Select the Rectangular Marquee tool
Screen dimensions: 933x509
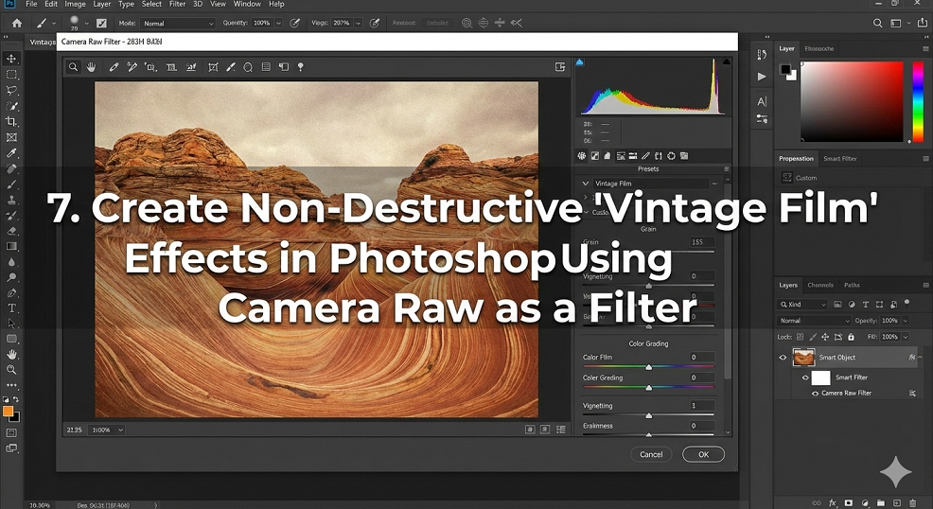(x=11, y=75)
